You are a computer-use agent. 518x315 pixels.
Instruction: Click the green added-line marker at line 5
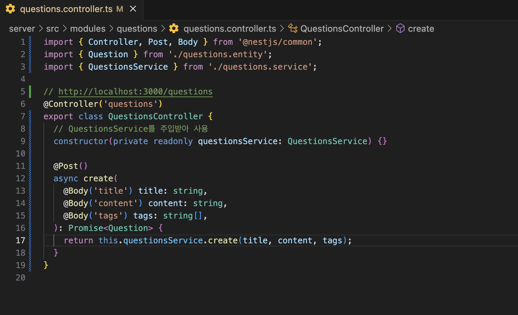(x=30, y=92)
